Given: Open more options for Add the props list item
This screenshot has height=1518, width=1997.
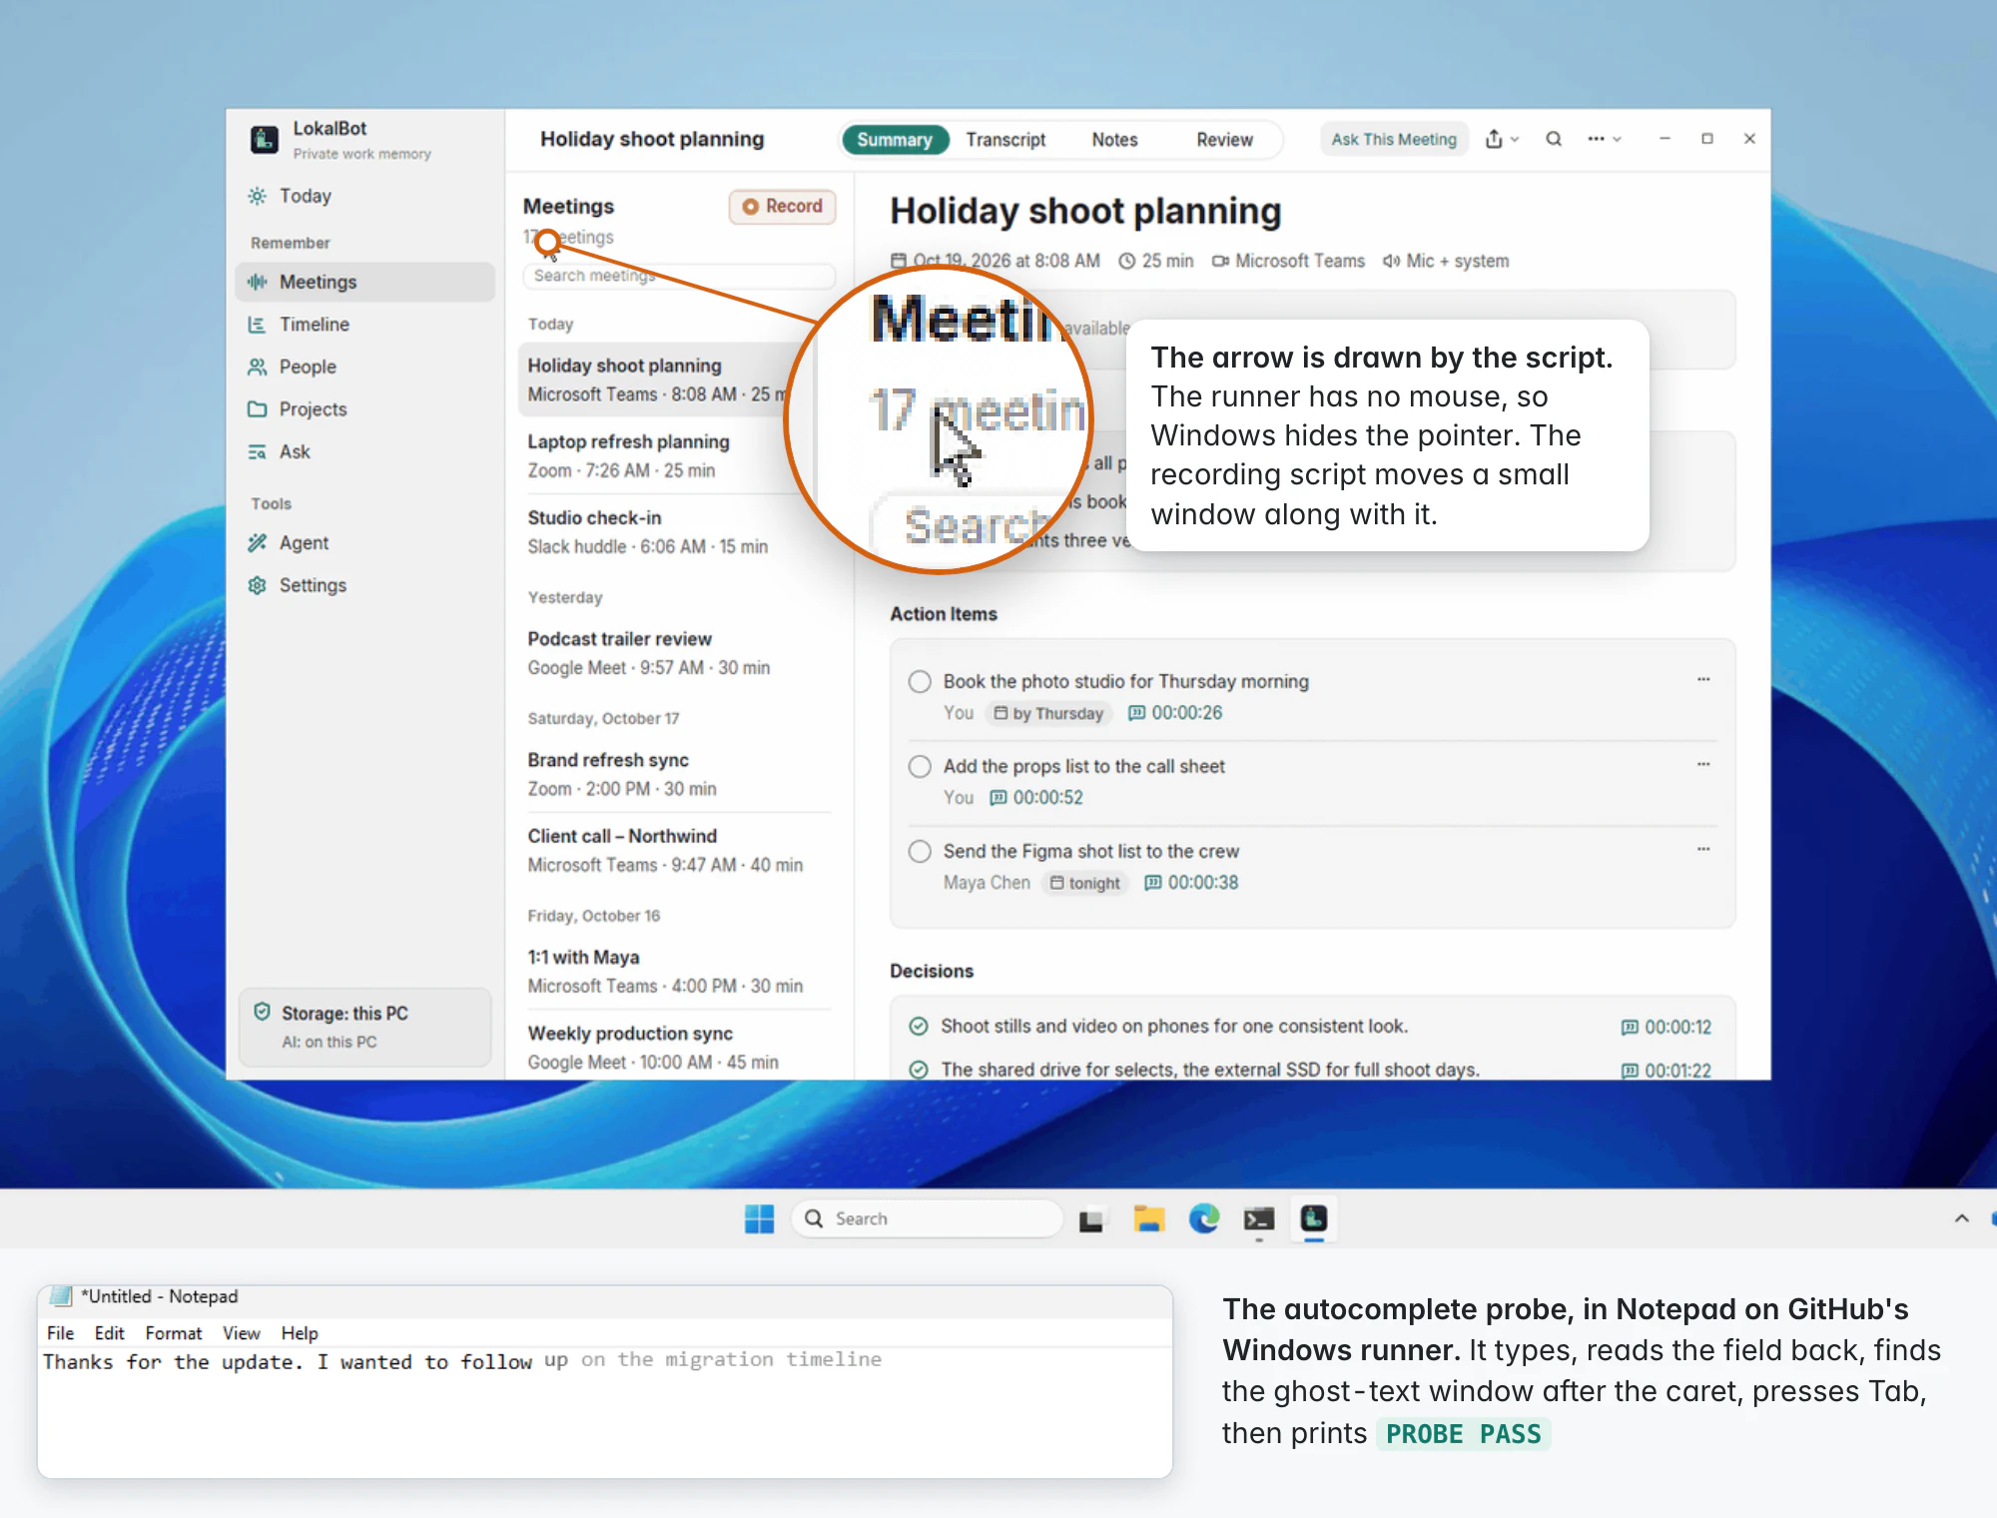Looking at the screenshot, I should click(x=1703, y=764).
